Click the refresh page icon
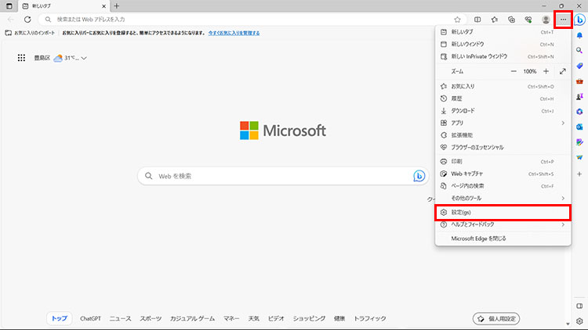588x330 pixels. 27,19
